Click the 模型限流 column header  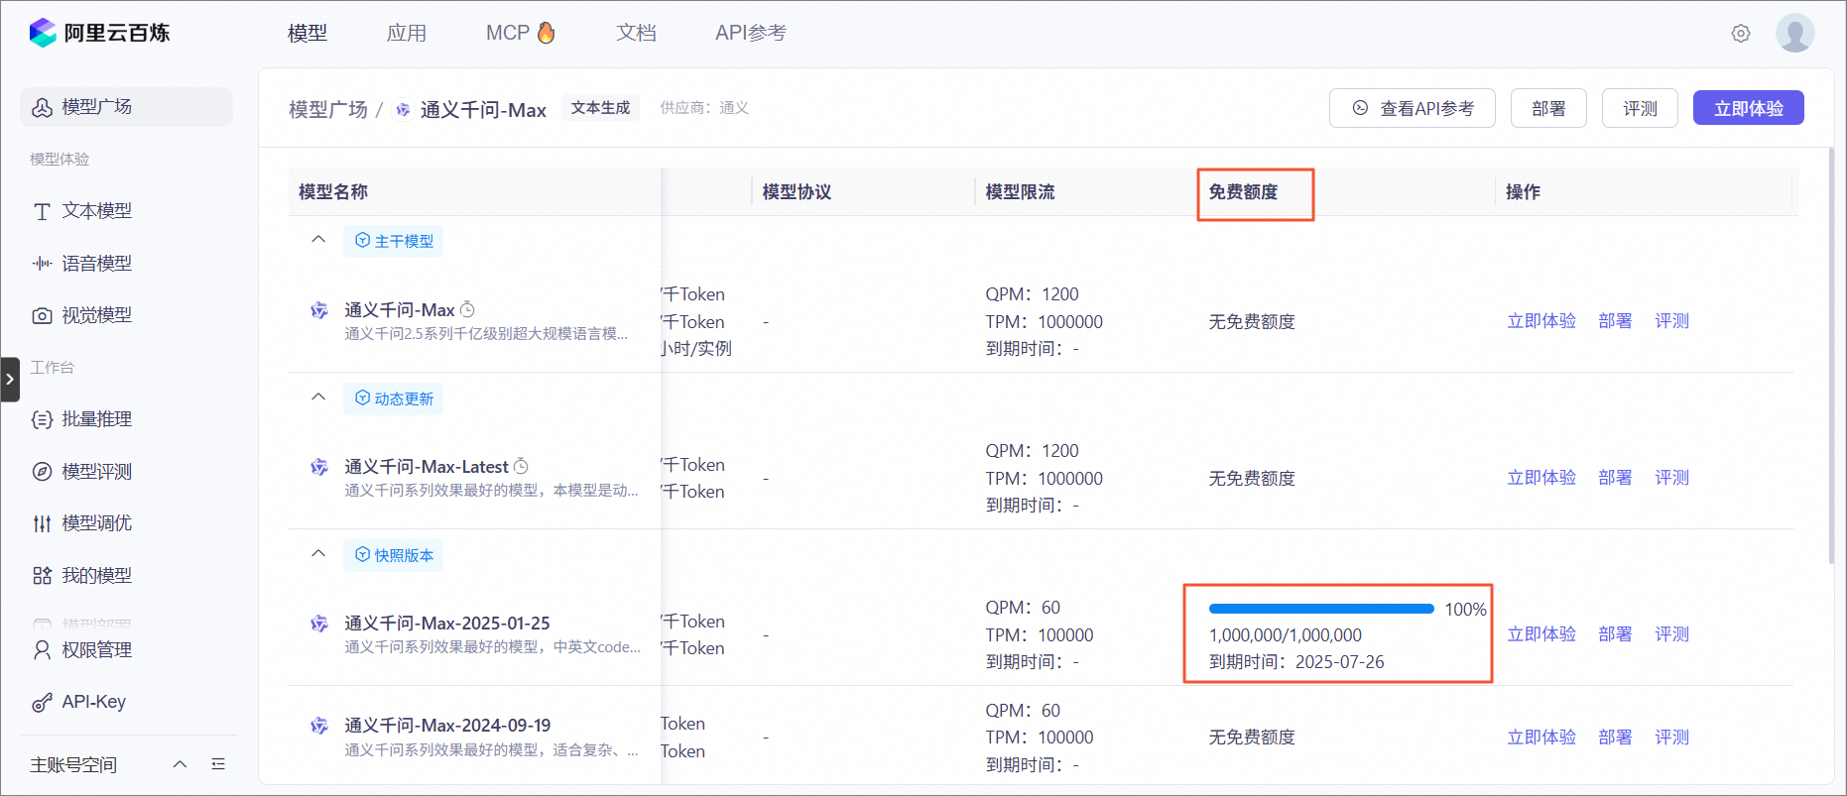pos(1020,192)
